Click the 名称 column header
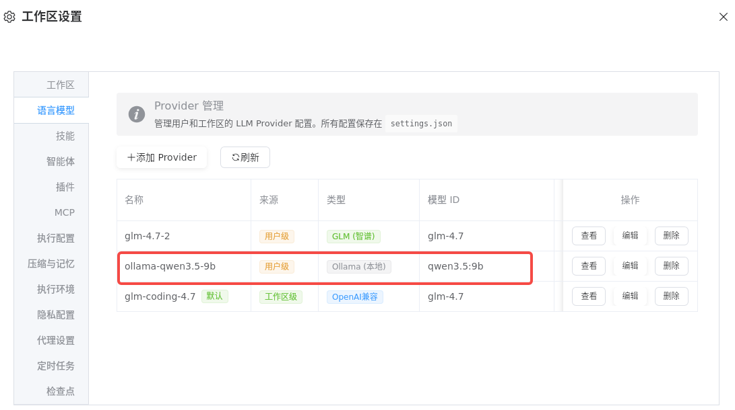Screen dimensions: 735x410 [134, 200]
